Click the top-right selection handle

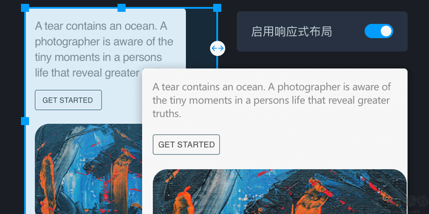click(217, 8)
